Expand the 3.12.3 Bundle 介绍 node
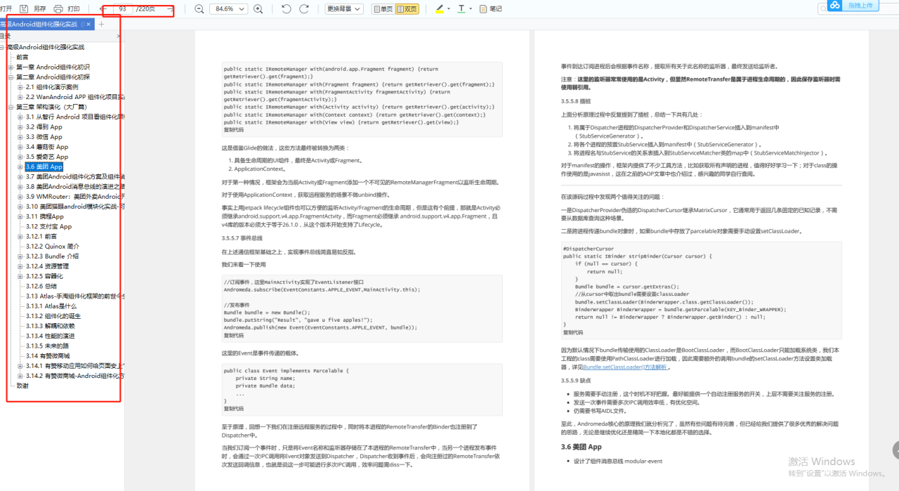899x491 pixels. click(x=20, y=256)
